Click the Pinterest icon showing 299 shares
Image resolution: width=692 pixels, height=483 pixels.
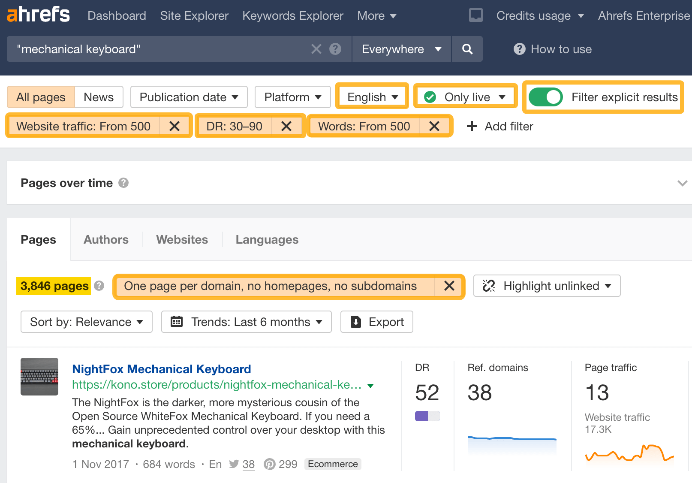point(270,464)
